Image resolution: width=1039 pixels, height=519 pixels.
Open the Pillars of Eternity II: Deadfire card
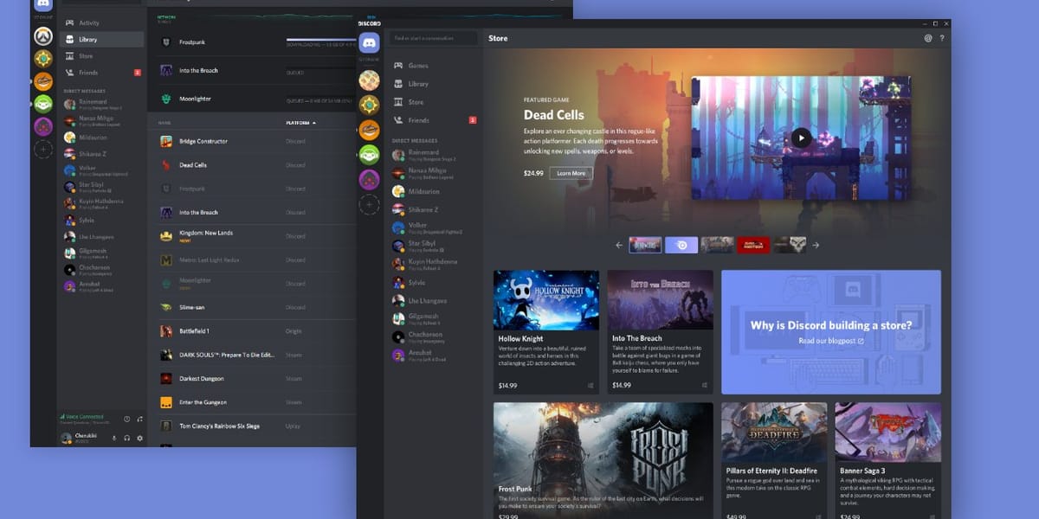tap(774, 460)
